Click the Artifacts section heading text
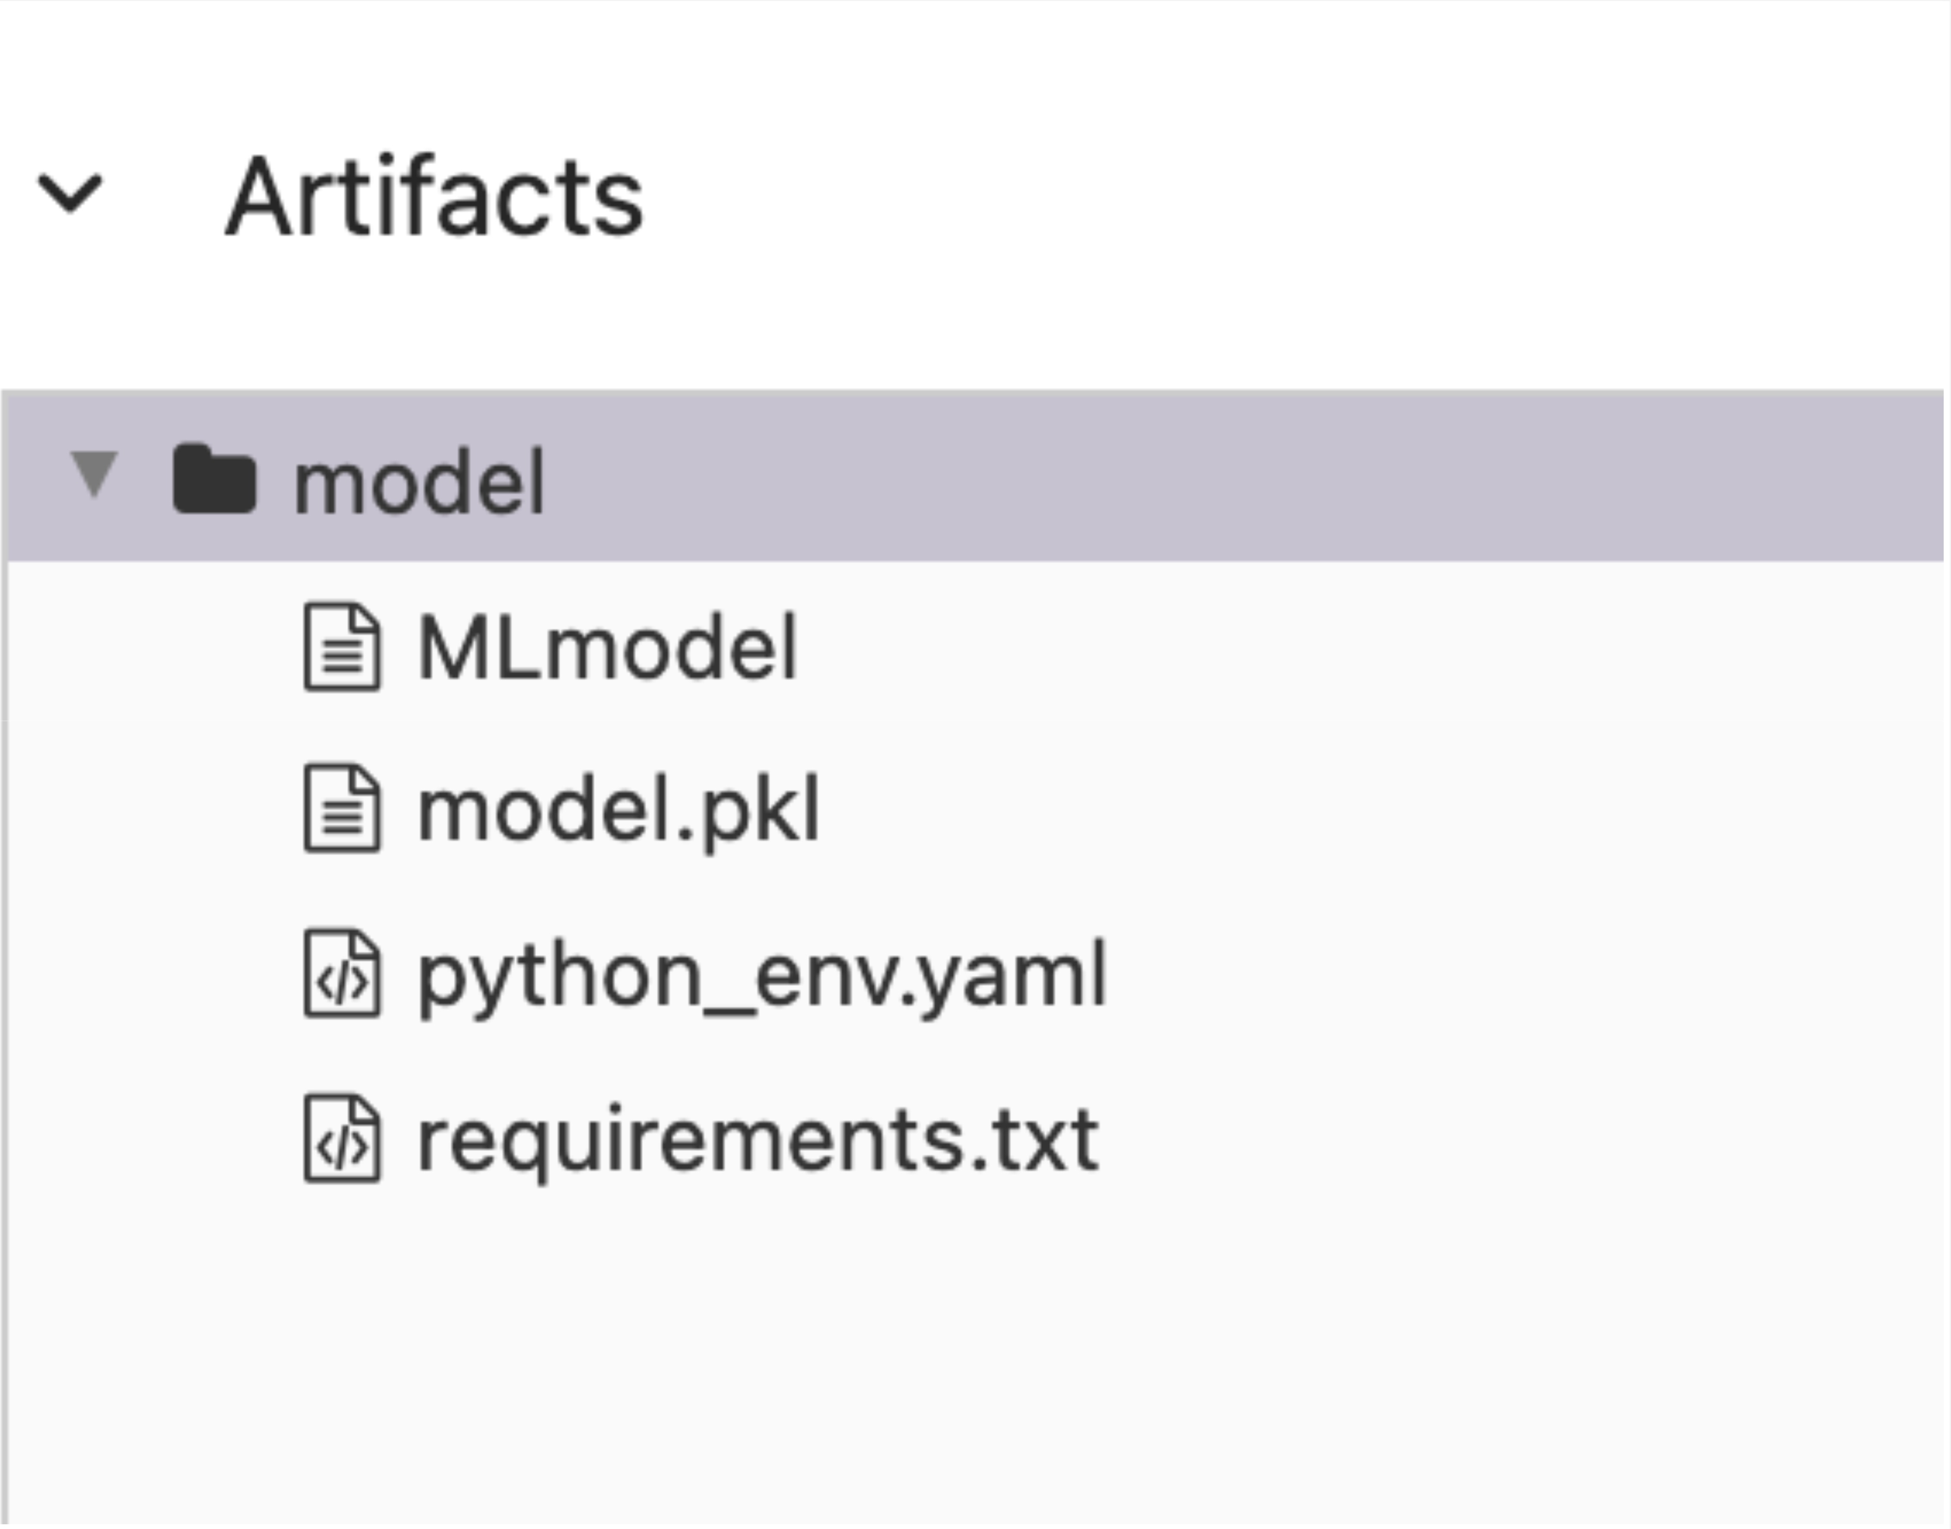Screen dimensions: 1951x1529 click(434, 196)
